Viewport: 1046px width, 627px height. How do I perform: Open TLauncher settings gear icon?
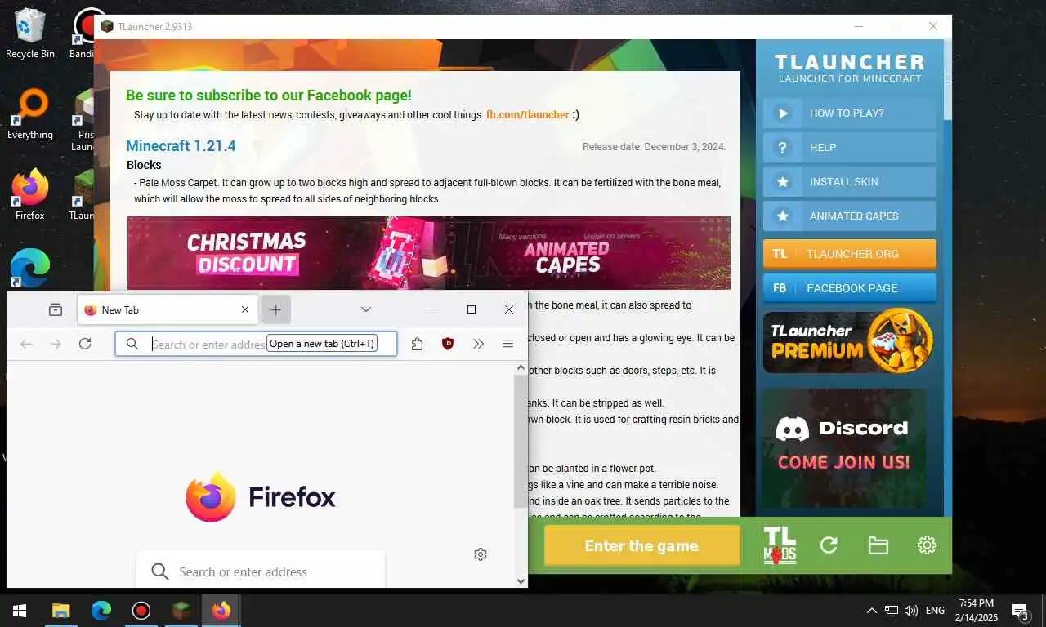click(927, 545)
